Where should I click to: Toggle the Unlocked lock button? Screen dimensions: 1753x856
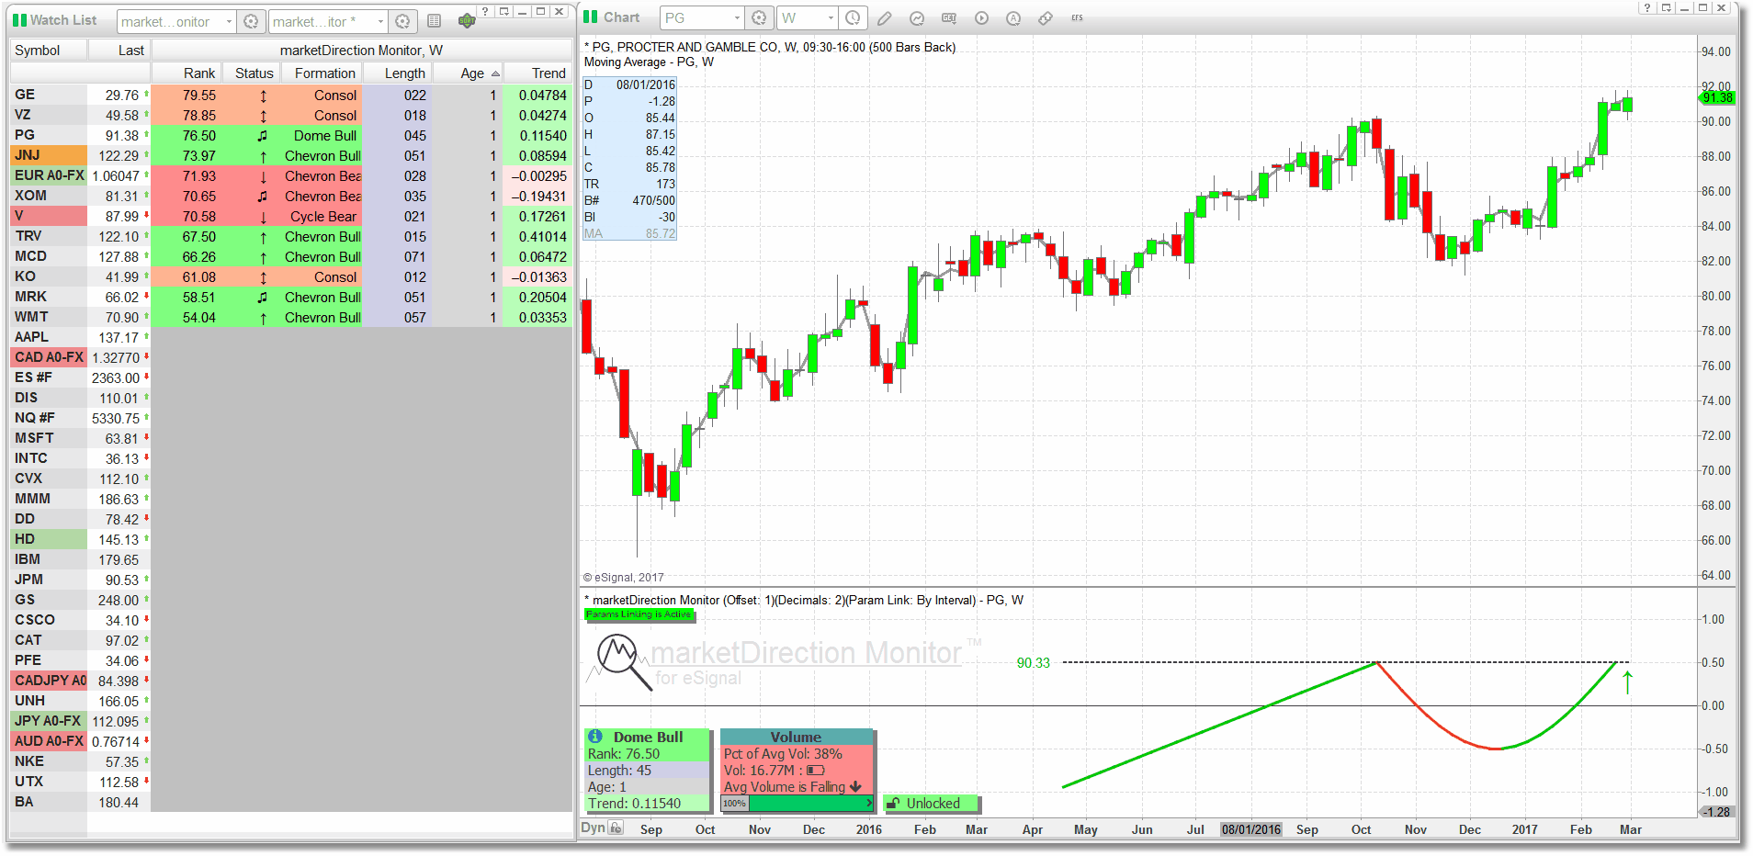click(x=933, y=804)
